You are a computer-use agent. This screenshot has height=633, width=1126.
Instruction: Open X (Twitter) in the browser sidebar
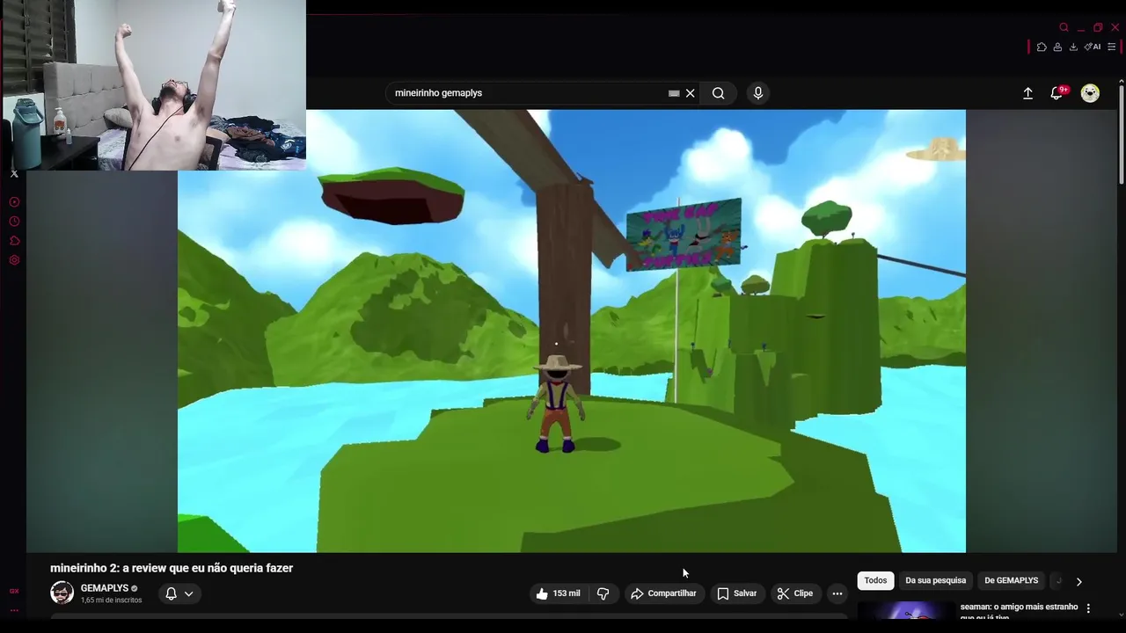[x=14, y=174]
